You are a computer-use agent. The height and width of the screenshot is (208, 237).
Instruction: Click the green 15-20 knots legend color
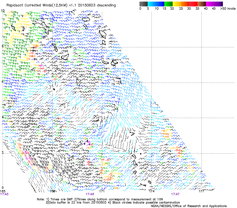[x=168, y=4]
